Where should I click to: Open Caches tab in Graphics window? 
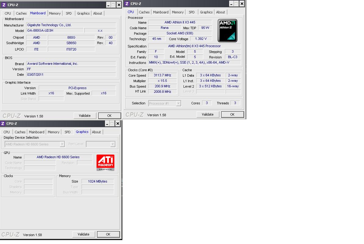click(x=20, y=132)
